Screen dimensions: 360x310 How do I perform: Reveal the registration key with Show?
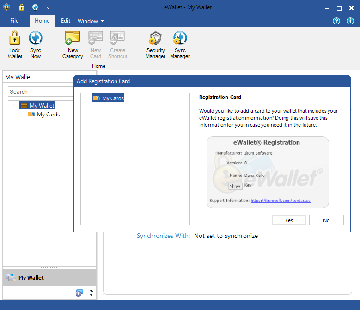[235, 186]
